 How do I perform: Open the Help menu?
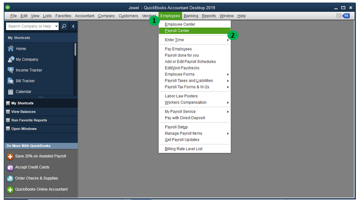click(241, 16)
